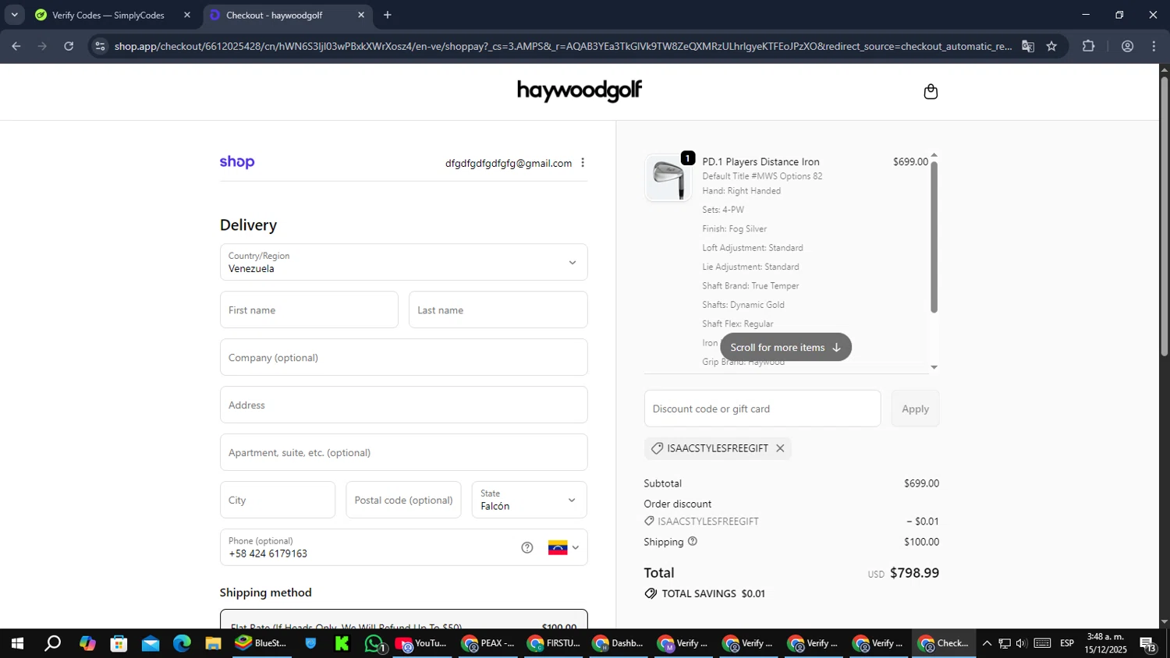This screenshot has height=658, width=1170.
Task: Open the taskbar clock showing 3:48 a. m.
Action: 1105,643
